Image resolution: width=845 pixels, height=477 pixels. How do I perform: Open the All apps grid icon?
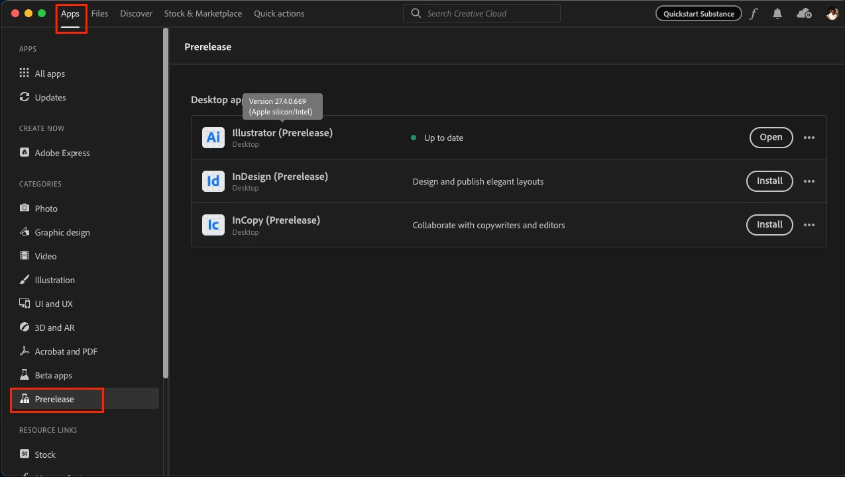coord(25,73)
